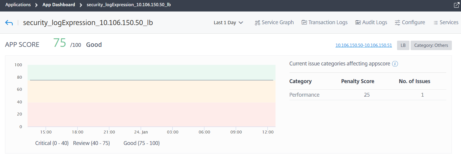Click the LB tag button

click(403, 45)
